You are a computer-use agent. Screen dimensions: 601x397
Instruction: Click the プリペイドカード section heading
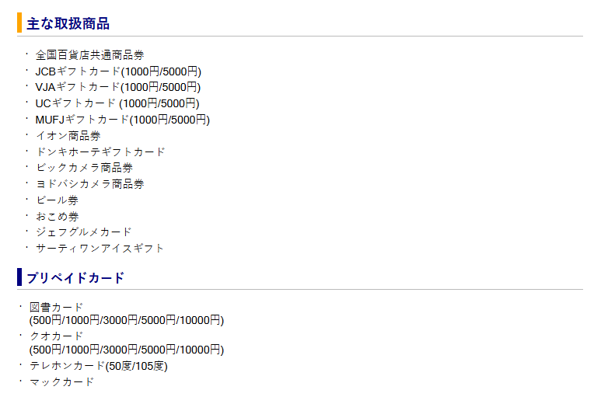(75, 277)
